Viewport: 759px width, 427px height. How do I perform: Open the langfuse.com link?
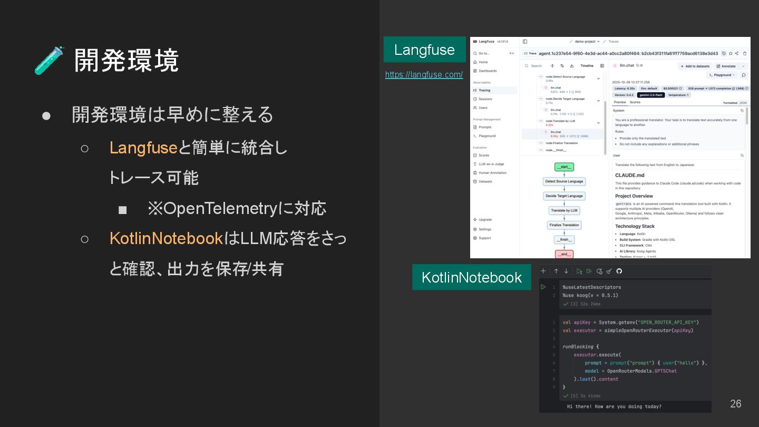424,74
